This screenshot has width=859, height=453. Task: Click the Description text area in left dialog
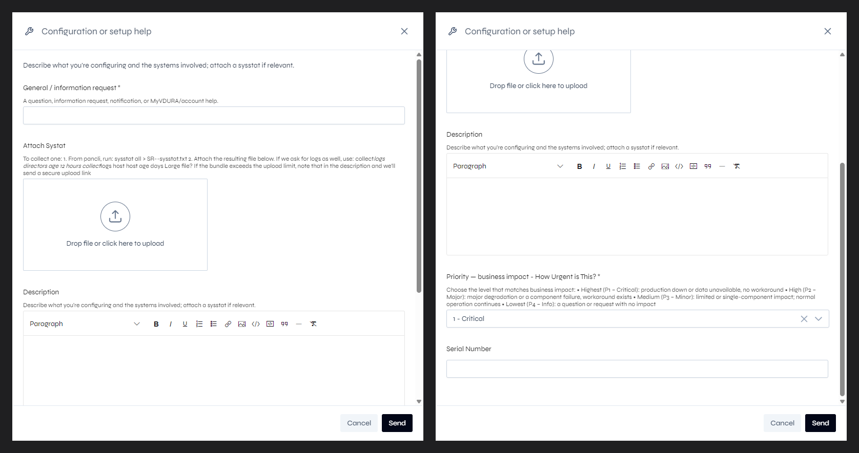[214, 371]
